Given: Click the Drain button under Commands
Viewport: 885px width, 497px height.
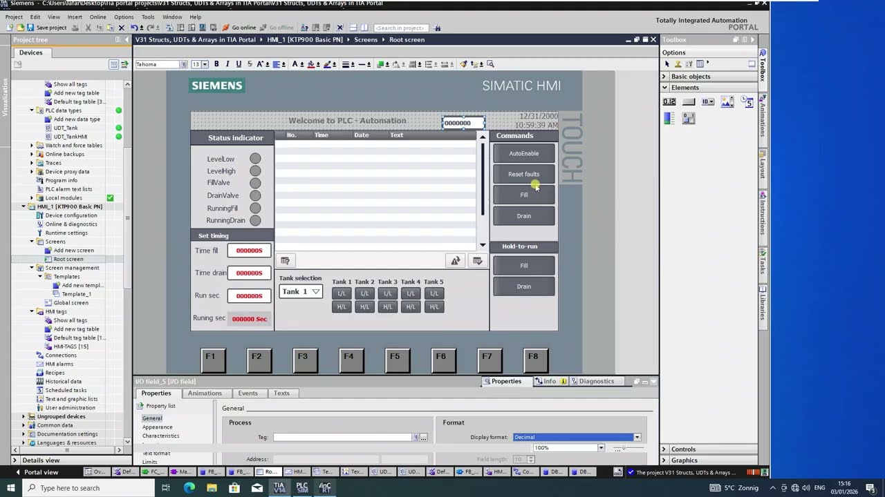Looking at the screenshot, I should 524,216.
